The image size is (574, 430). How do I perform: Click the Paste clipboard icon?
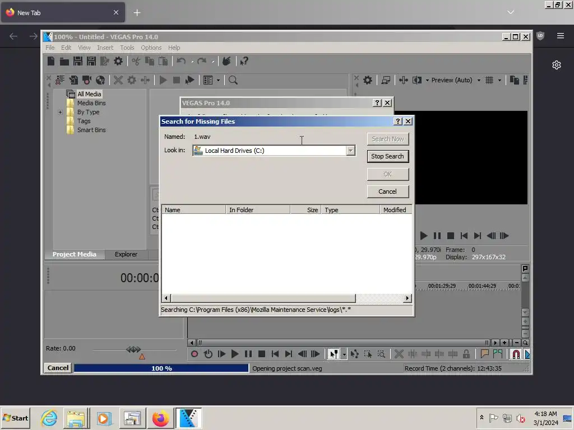tap(163, 61)
